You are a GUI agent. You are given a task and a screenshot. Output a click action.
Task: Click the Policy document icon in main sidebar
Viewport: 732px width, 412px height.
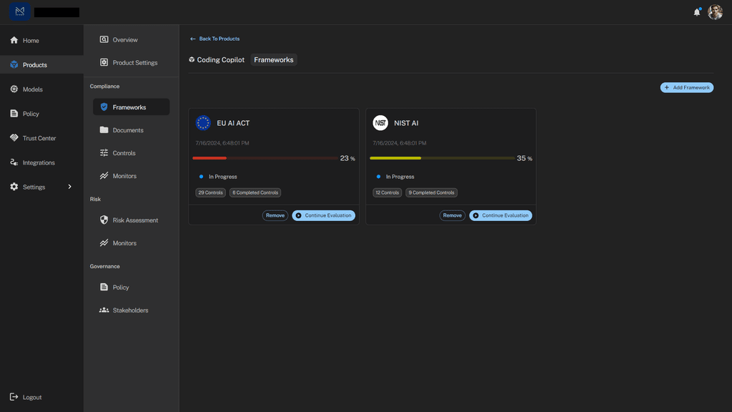14,114
